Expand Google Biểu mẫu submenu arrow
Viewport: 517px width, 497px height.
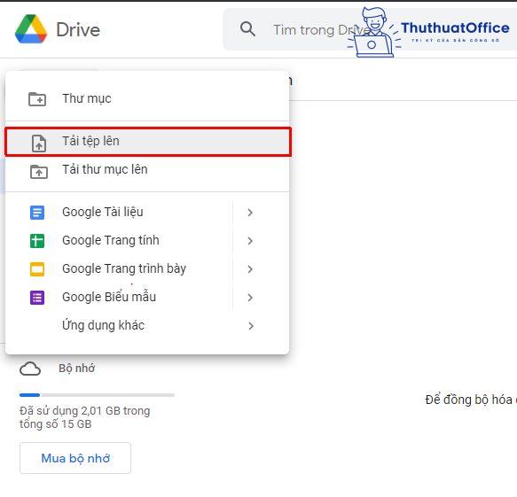coord(250,298)
